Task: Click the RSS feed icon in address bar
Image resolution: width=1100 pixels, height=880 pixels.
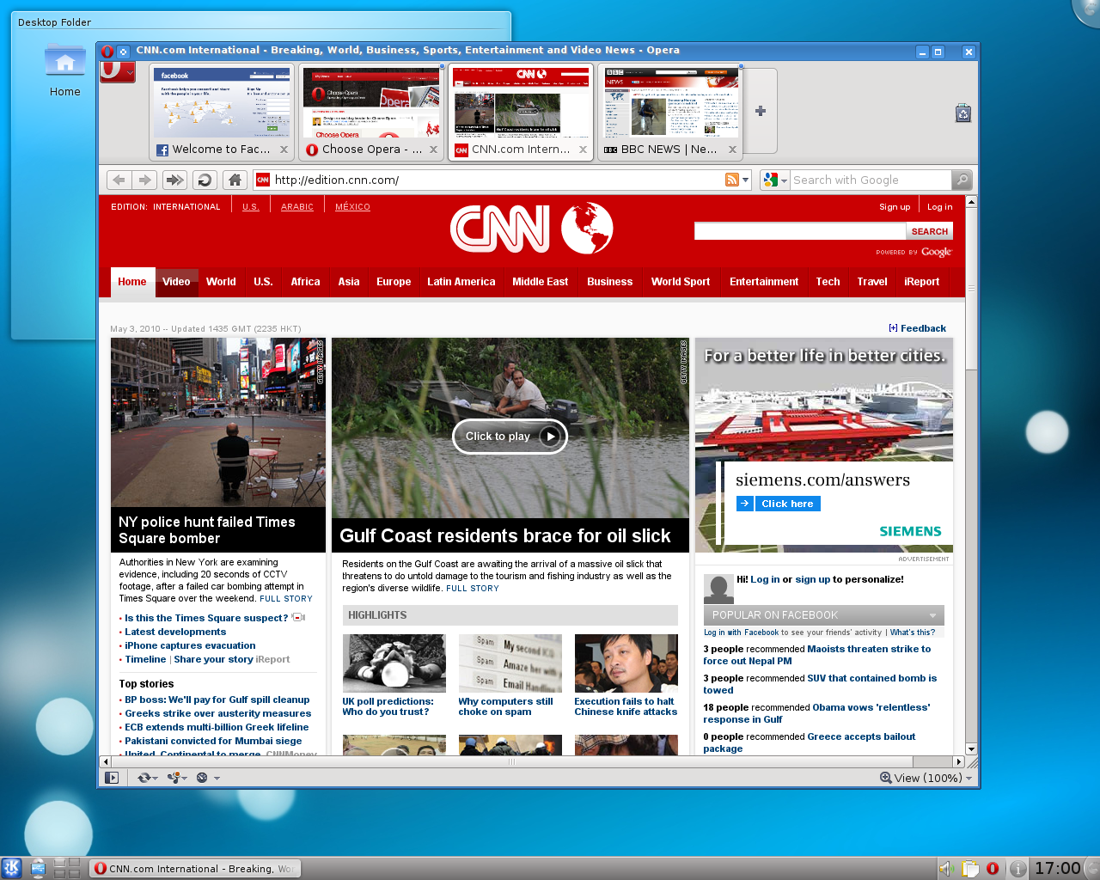Action: [x=732, y=180]
